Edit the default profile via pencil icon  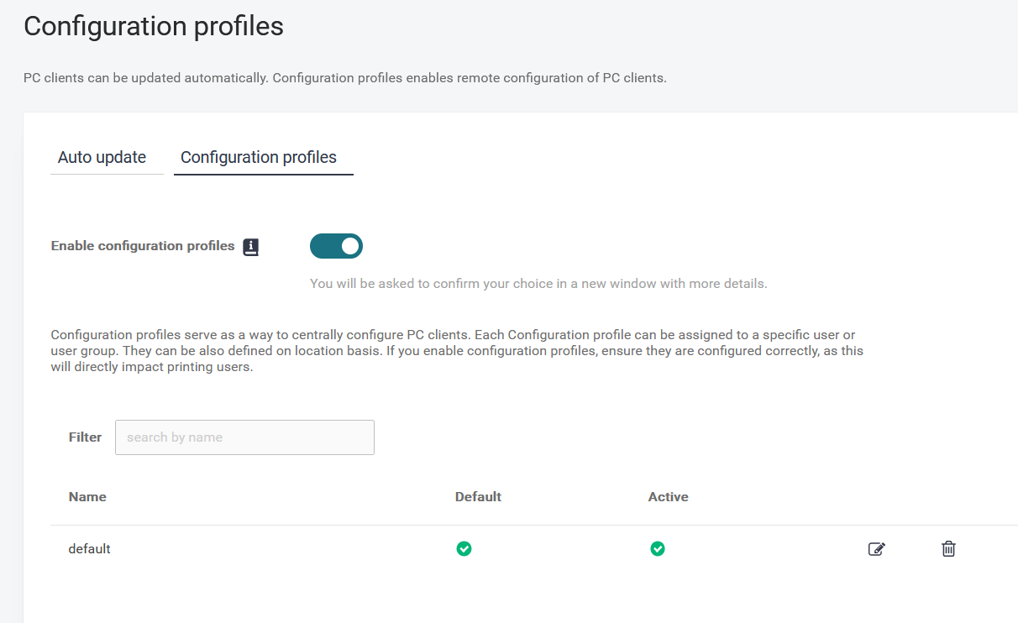pos(876,549)
